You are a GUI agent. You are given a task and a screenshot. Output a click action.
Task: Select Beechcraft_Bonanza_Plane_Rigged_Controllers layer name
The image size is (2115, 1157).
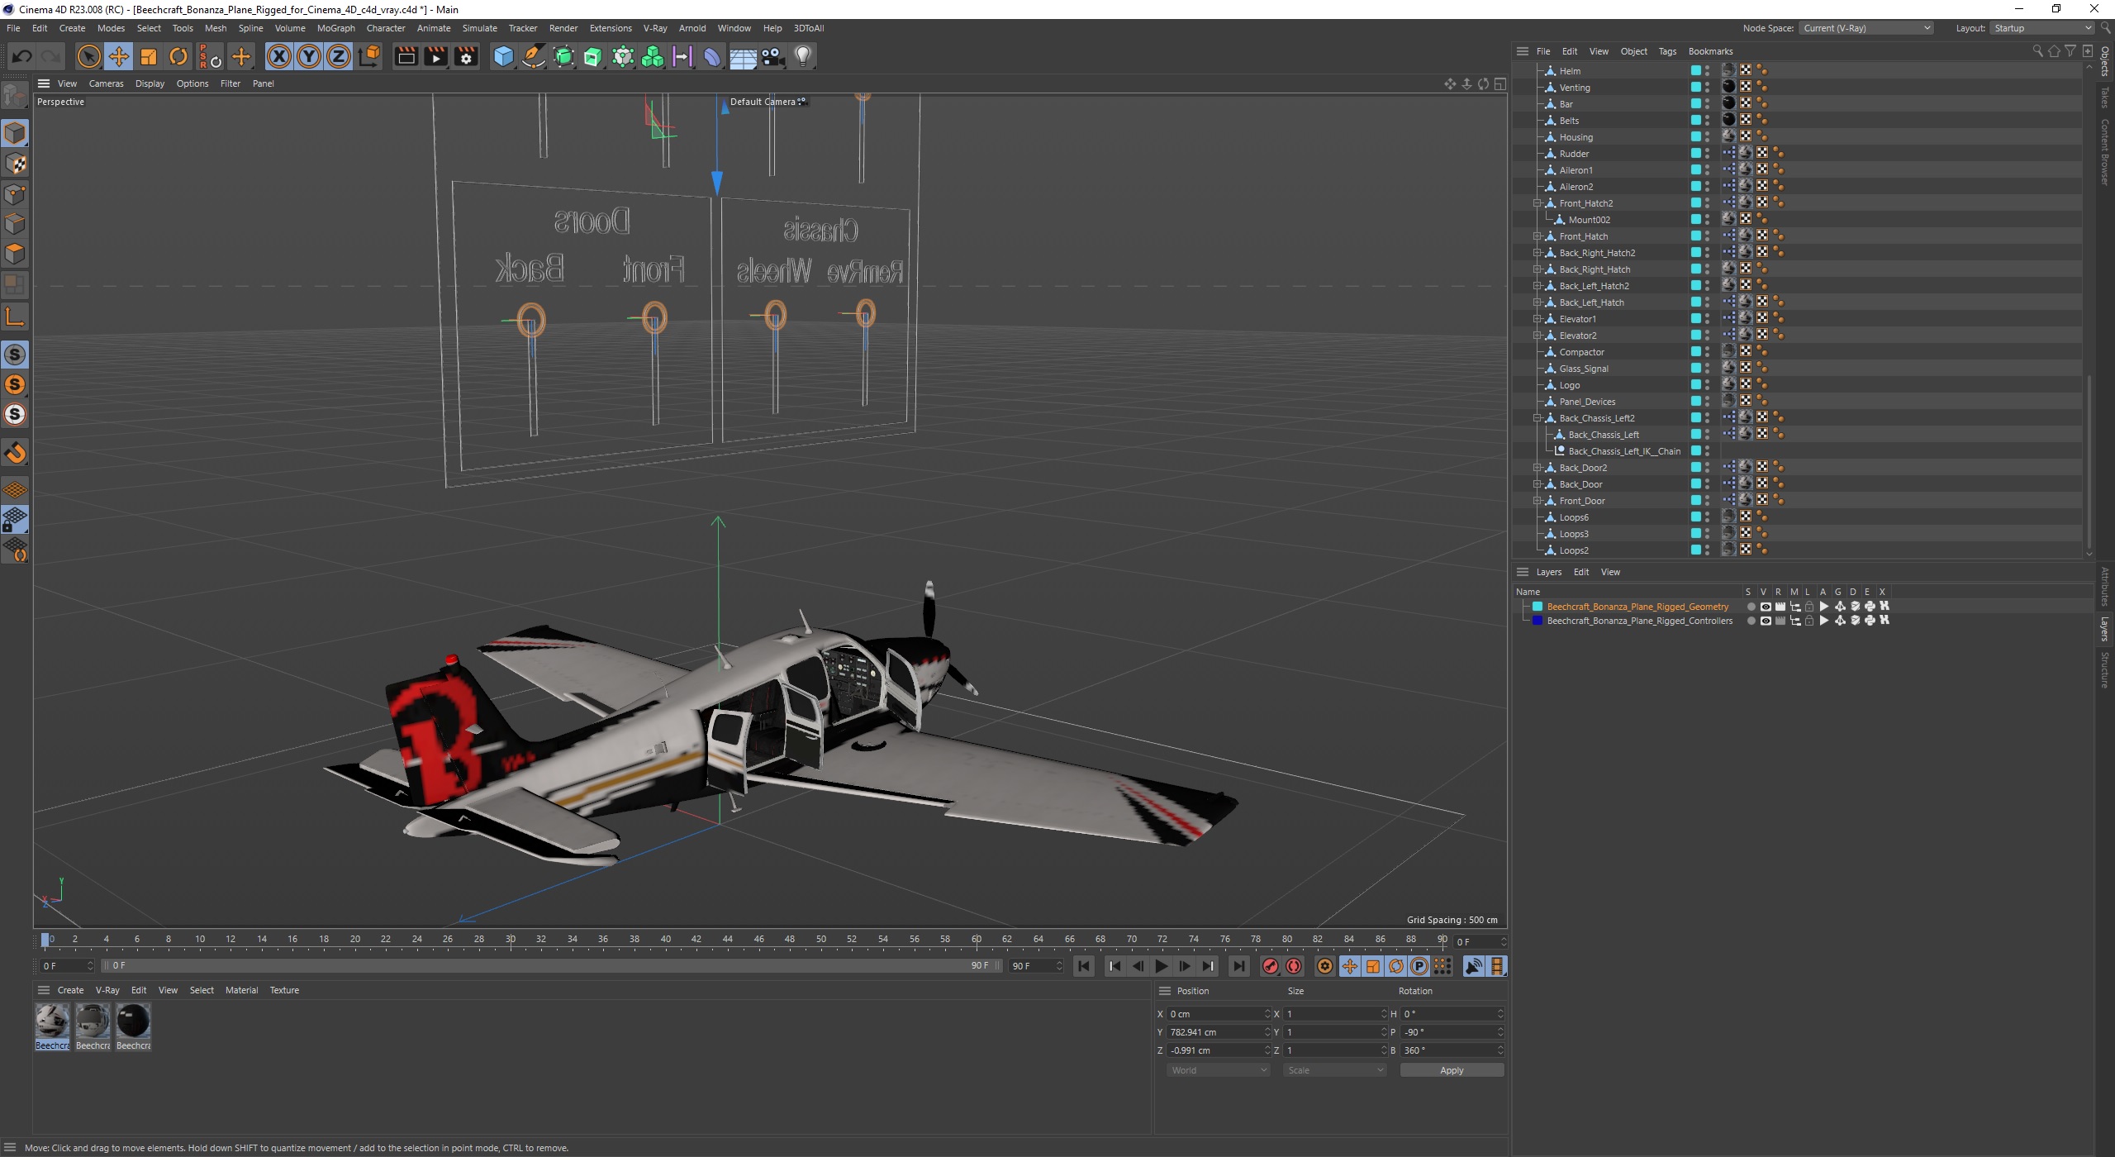point(1640,621)
